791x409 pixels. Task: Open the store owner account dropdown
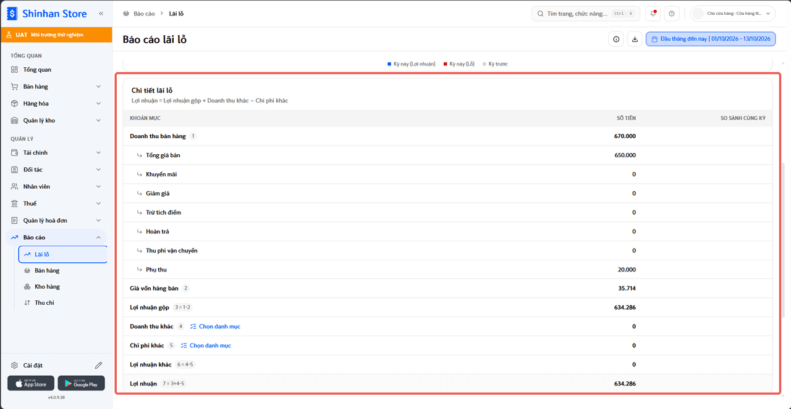[732, 14]
